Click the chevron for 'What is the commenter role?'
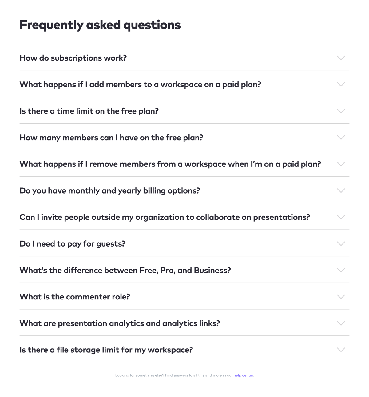 [x=341, y=297]
